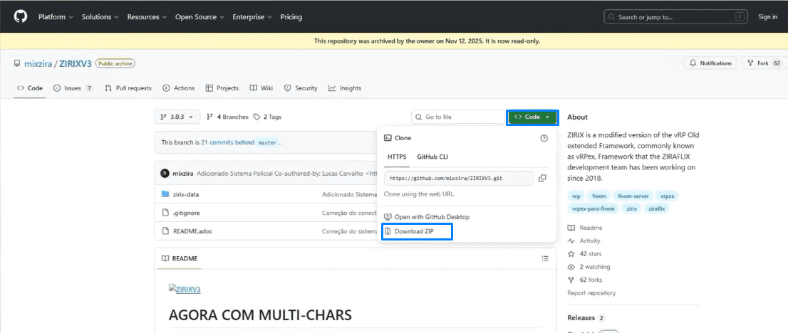The image size is (788, 333).
Task: View 2 Tags
Action: (268, 117)
